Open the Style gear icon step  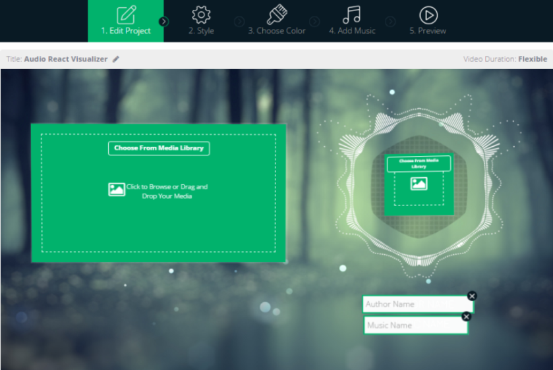[201, 14]
